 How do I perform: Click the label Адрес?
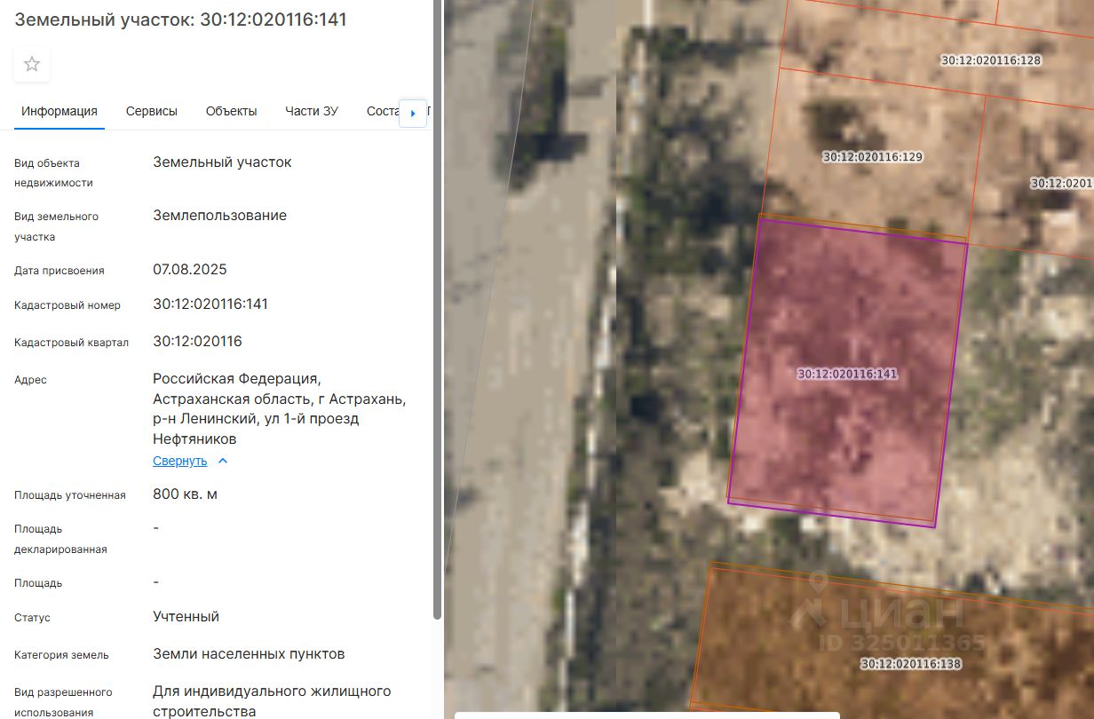[x=30, y=380]
